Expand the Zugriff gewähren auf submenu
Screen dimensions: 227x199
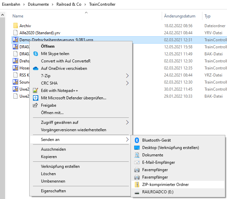click(127, 122)
